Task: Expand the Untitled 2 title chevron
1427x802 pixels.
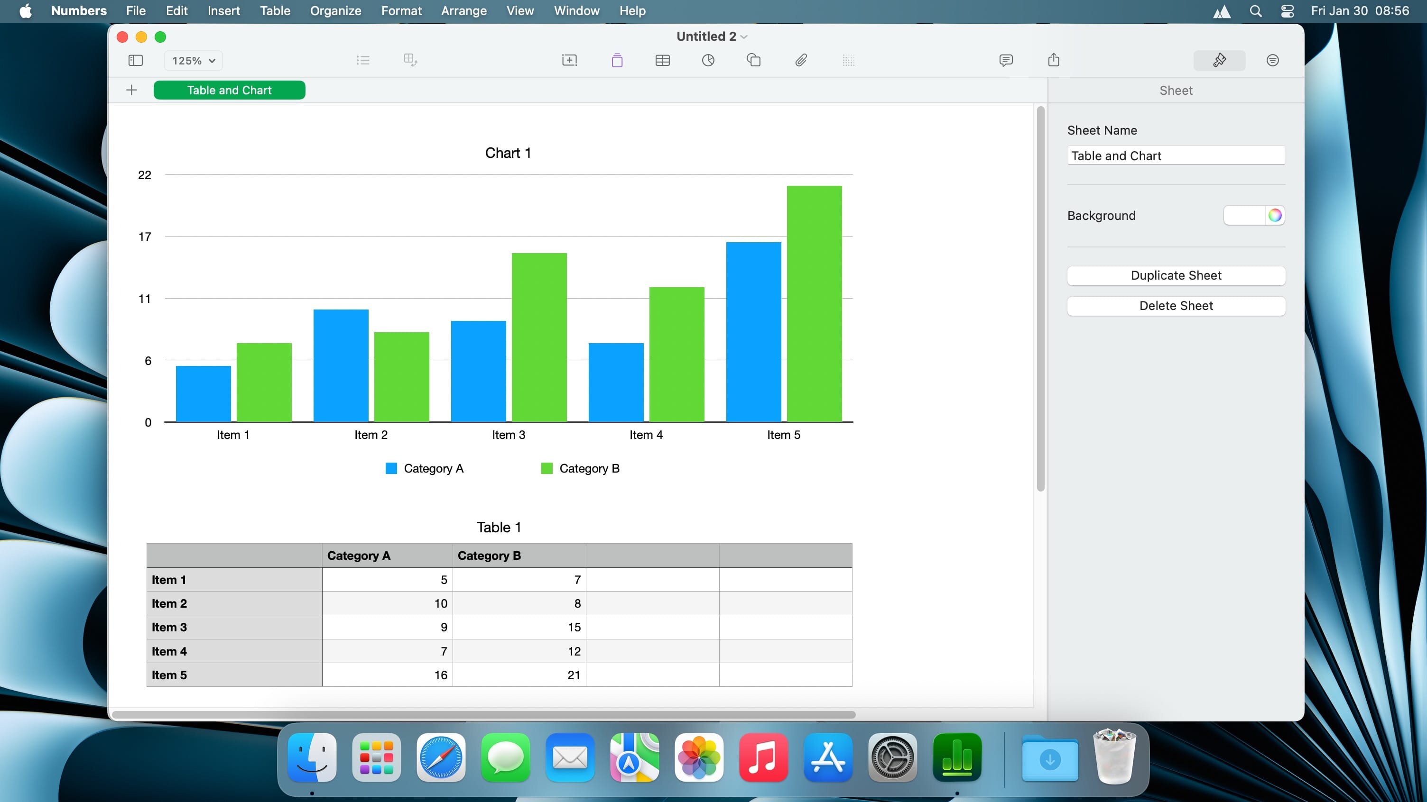Action: point(744,37)
